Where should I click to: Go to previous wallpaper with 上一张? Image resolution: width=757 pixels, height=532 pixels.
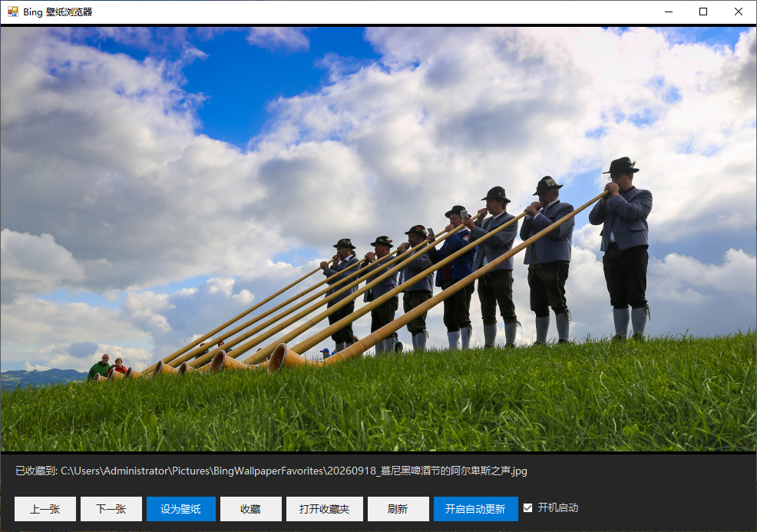coord(45,509)
